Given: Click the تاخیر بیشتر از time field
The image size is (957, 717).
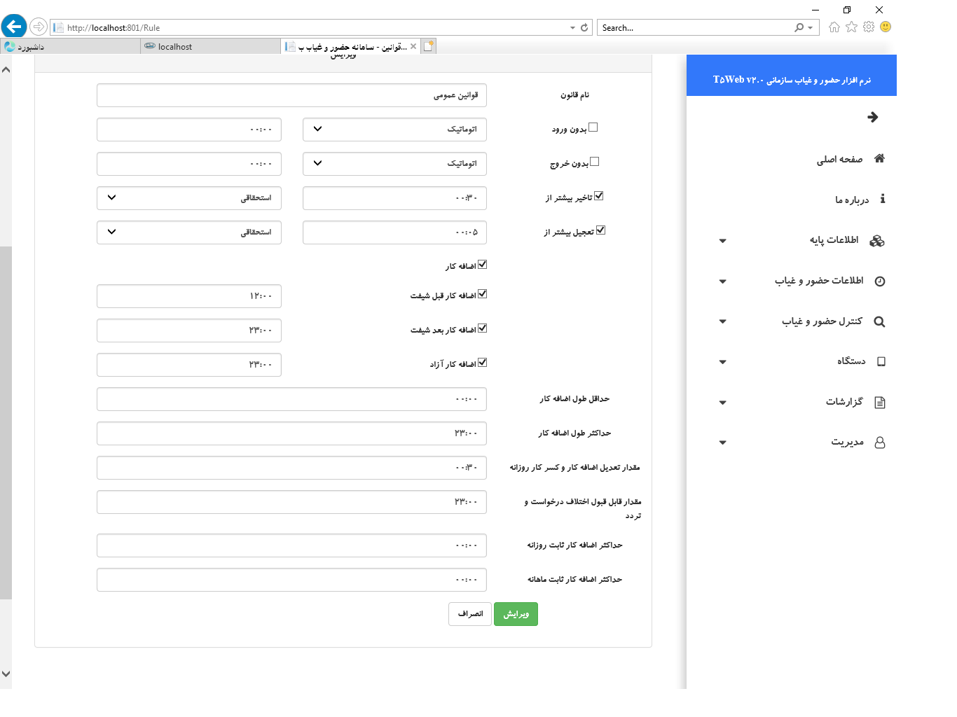Looking at the screenshot, I should [x=394, y=198].
